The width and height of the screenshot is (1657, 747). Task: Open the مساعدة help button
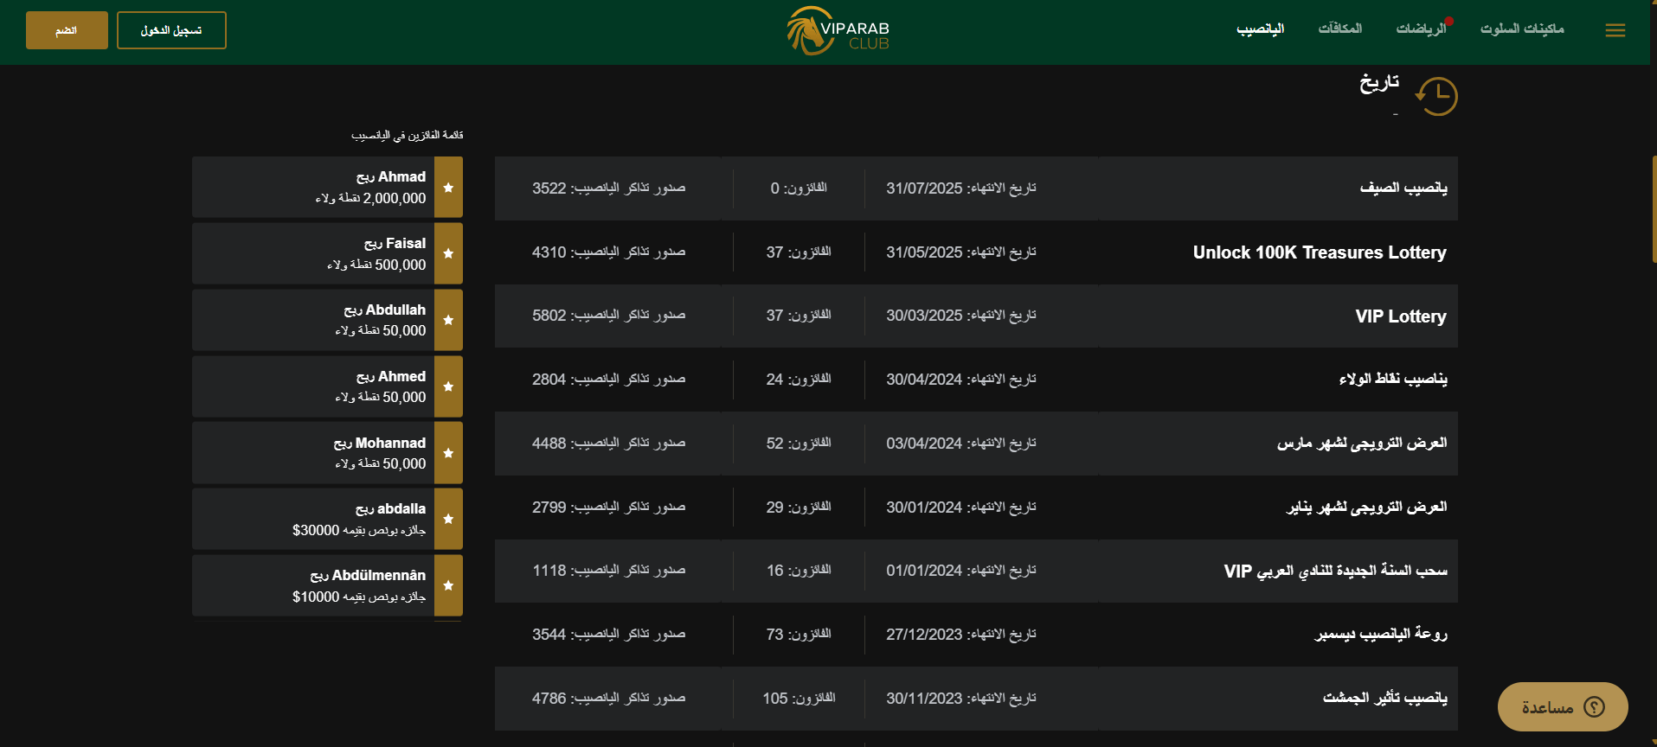click(1563, 707)
